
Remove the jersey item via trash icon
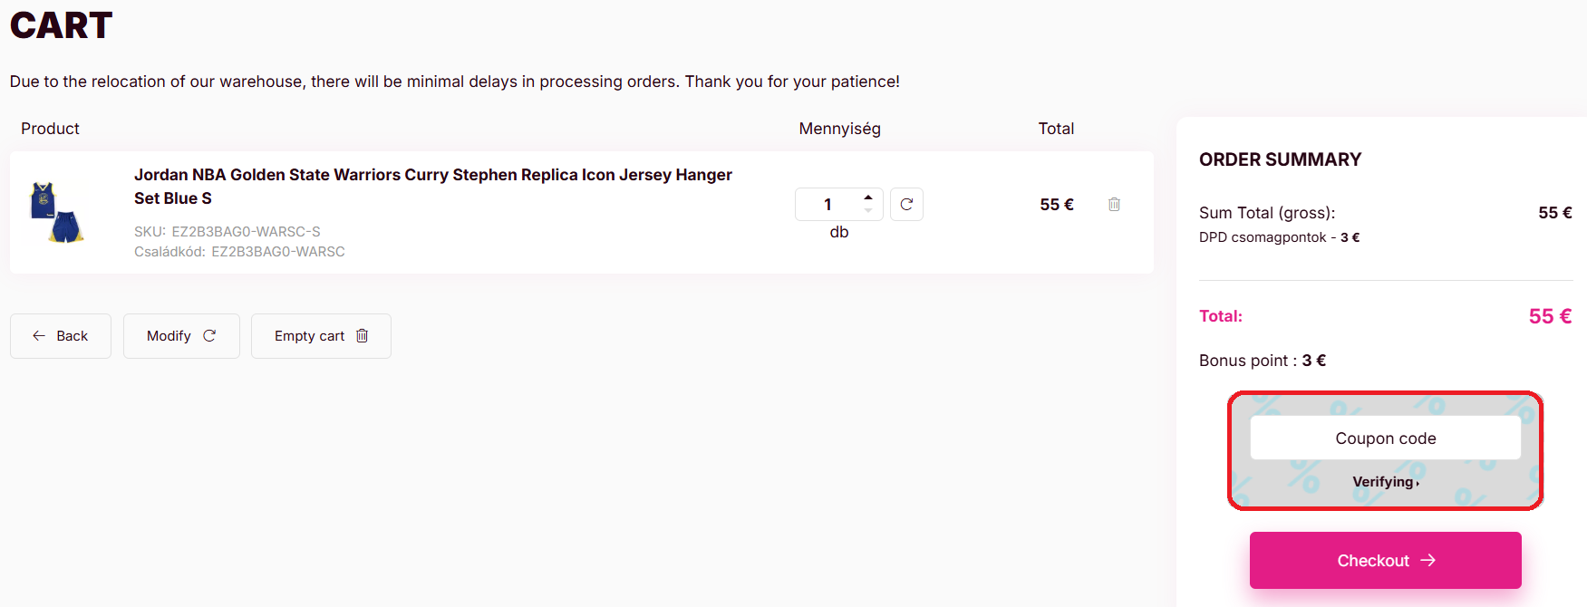point(1114,205)
